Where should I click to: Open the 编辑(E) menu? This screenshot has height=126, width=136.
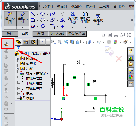(x=62, y=6)
